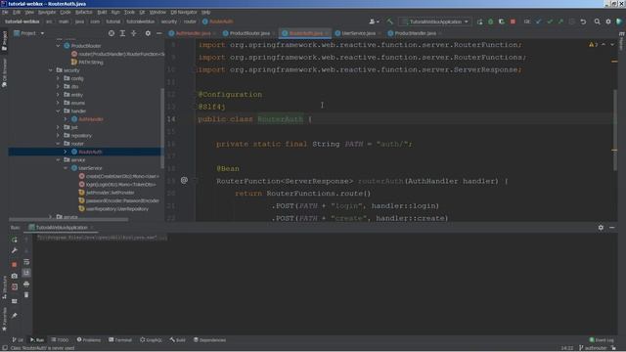Toggle soft-wrap icon in Run panel
This screenshot has height=352, width=626.
click(x=26, y=262)
